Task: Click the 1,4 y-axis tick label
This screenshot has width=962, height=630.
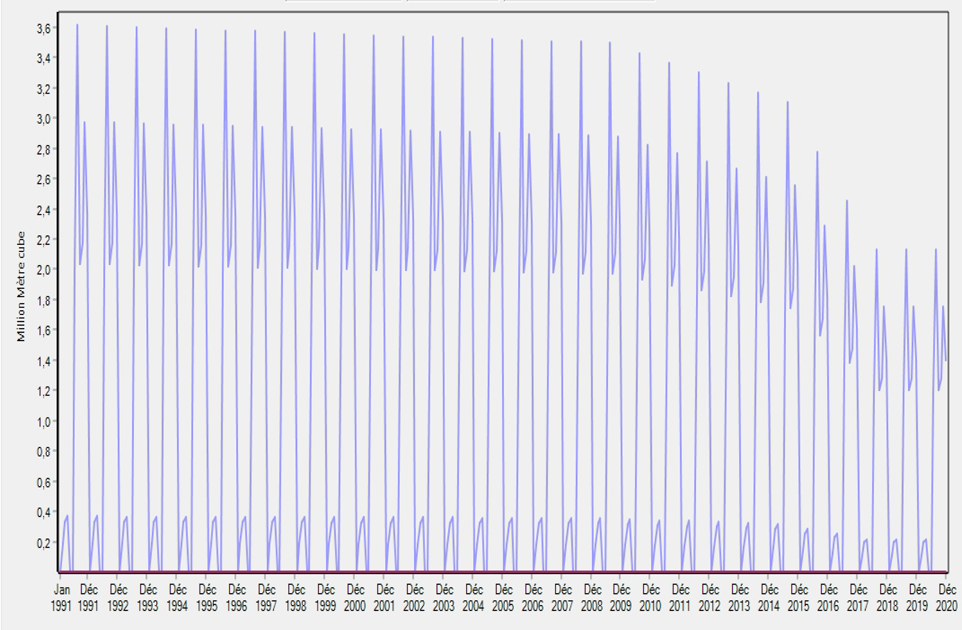Action: [x=43, y=361]
